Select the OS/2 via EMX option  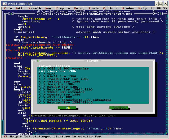pyautogui.click(x=42, y=97)
